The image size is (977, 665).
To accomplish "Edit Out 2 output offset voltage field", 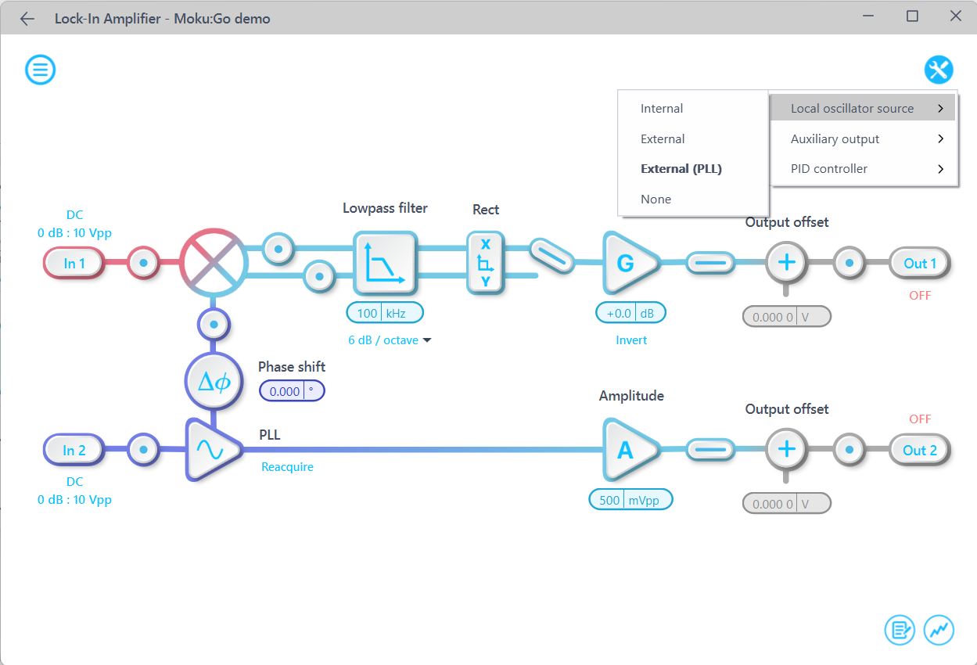I will click(786, 504).
